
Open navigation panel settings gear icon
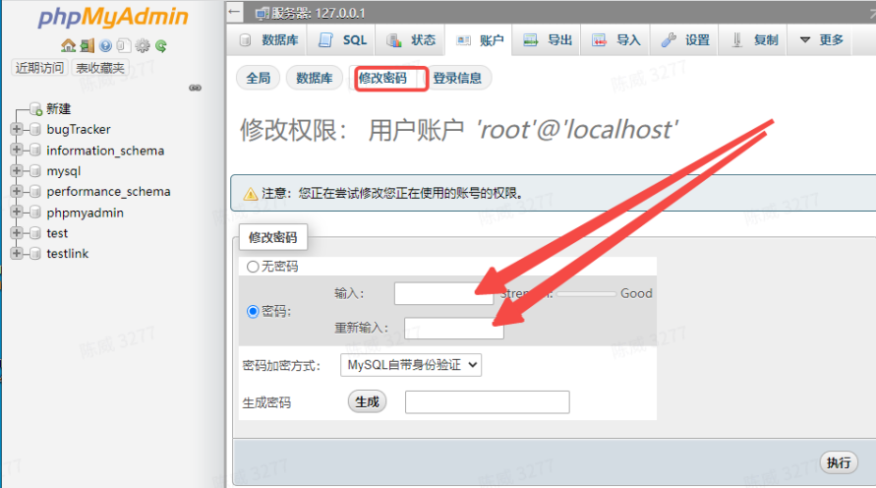tap(143, 45)
